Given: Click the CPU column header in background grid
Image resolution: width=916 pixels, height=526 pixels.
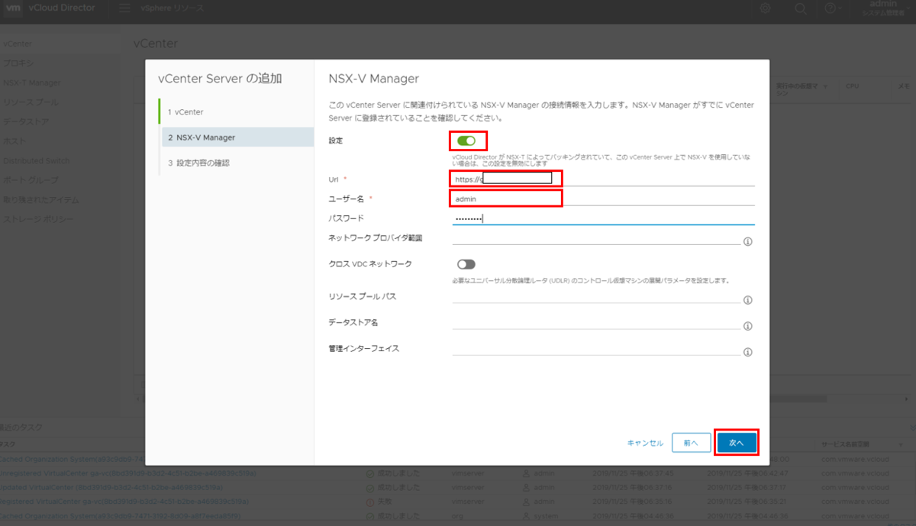Looking at the screenshot, I should (852, 86).
